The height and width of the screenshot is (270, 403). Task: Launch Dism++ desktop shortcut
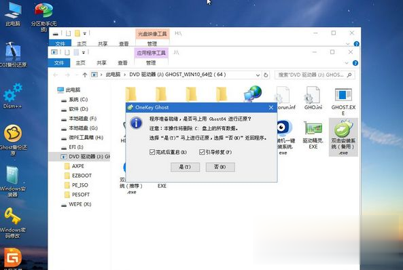(12, 96)
